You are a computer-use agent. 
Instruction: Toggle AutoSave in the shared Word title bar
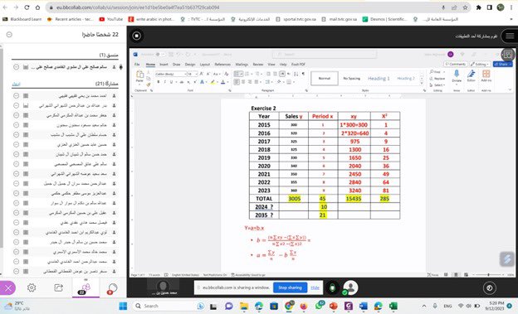(x=159, y=54)
